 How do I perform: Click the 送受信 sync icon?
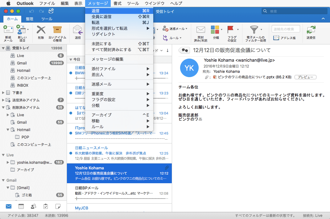pyautogui.click(x=311, y=30)
